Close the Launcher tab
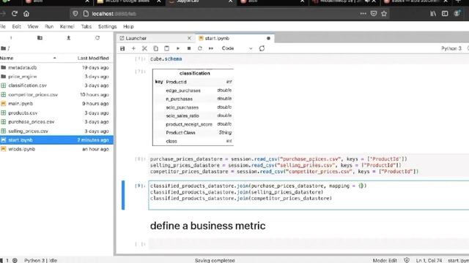The image size is (469, 263). click(189, 38)
